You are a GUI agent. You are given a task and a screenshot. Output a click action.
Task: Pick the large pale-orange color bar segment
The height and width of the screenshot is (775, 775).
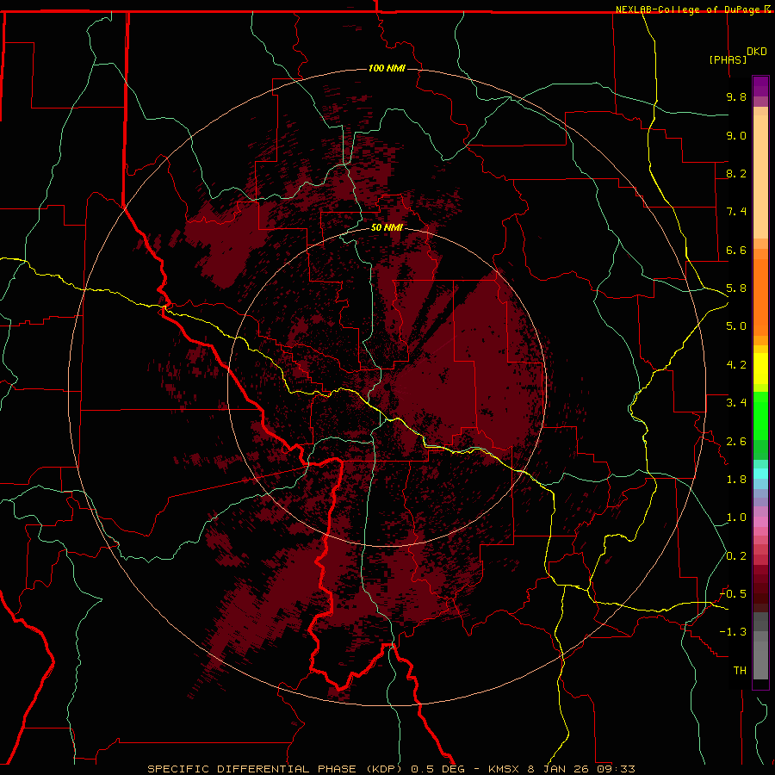pos(760,177)
